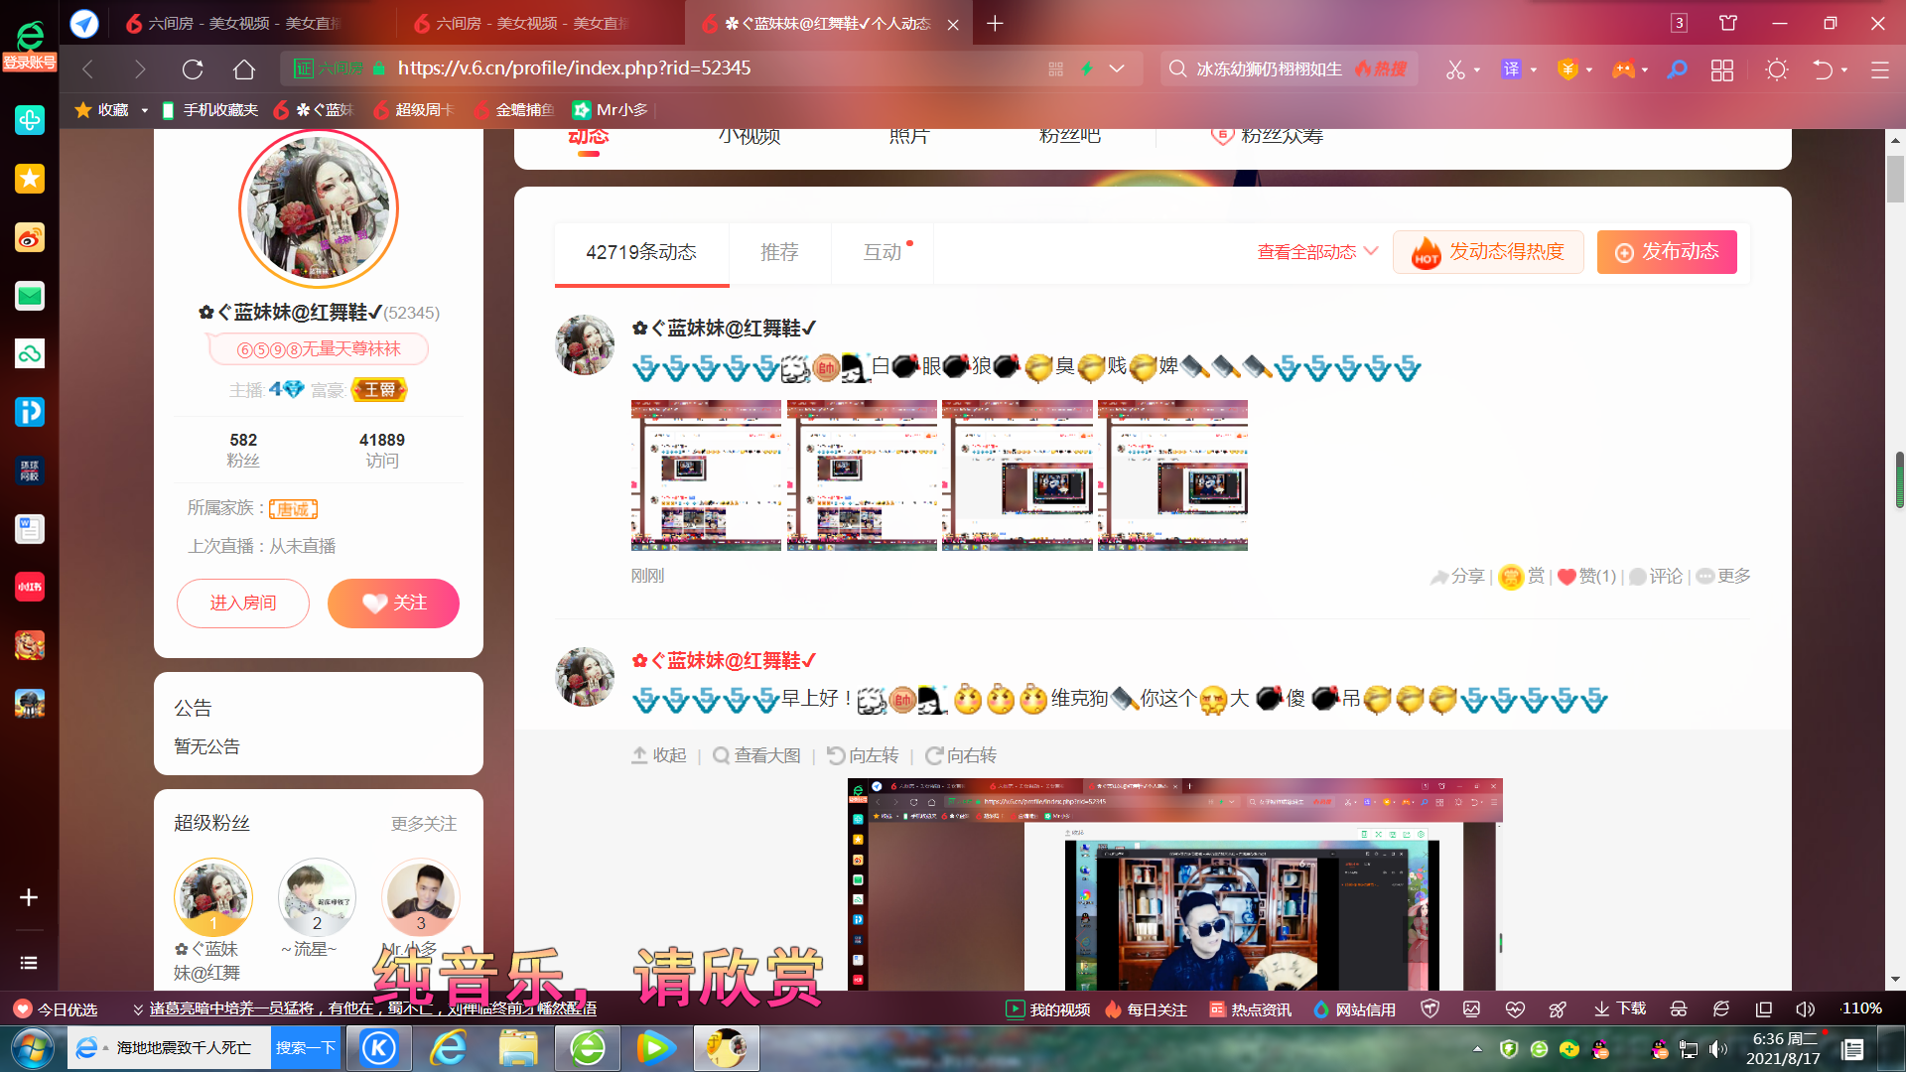Expand 查看全部动态 dropdown
The width and height of the screenshot is (1906, 1072).
1317,252
